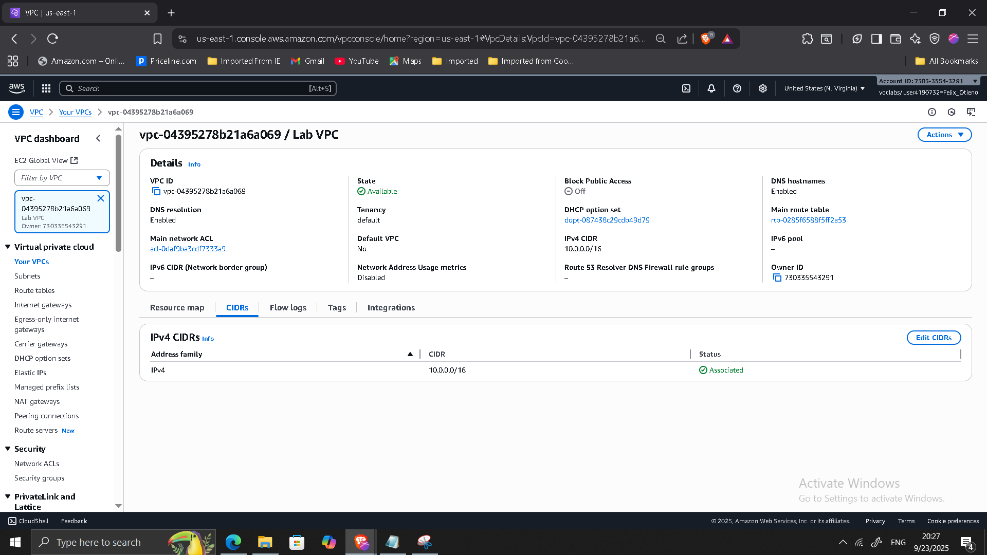Collapse the Virtual private cloud section

pos(8,247)
